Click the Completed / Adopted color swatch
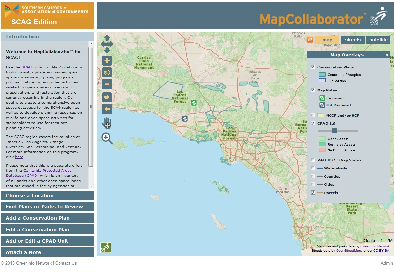 point(322,75)
